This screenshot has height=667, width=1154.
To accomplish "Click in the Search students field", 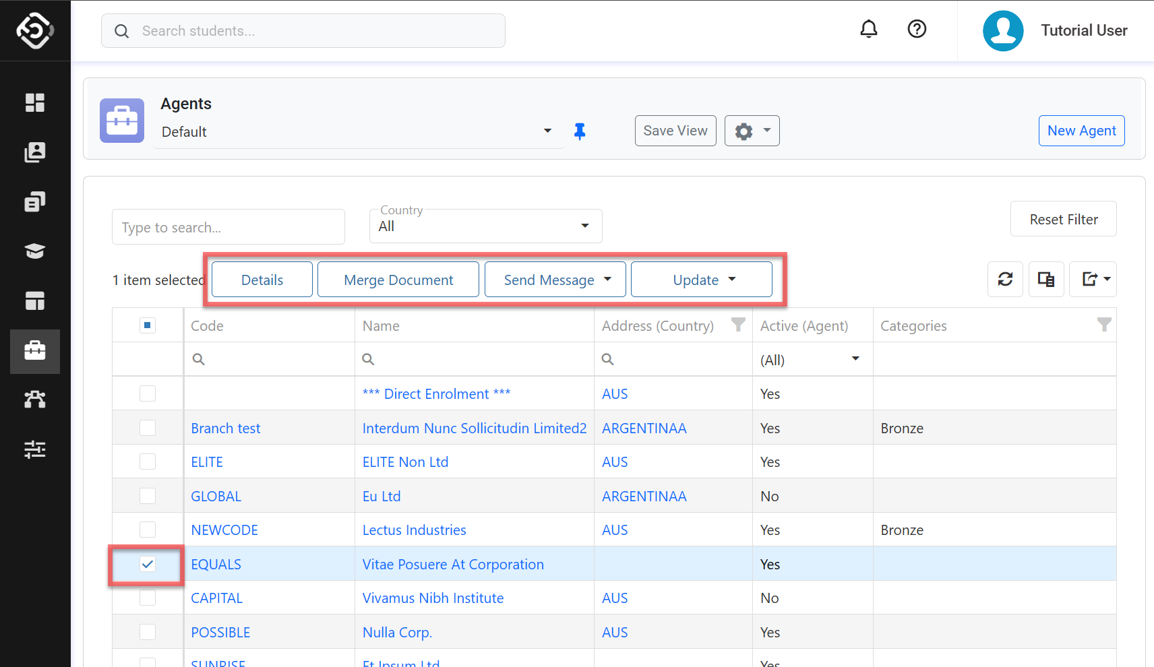I will (x=303, y=31).
